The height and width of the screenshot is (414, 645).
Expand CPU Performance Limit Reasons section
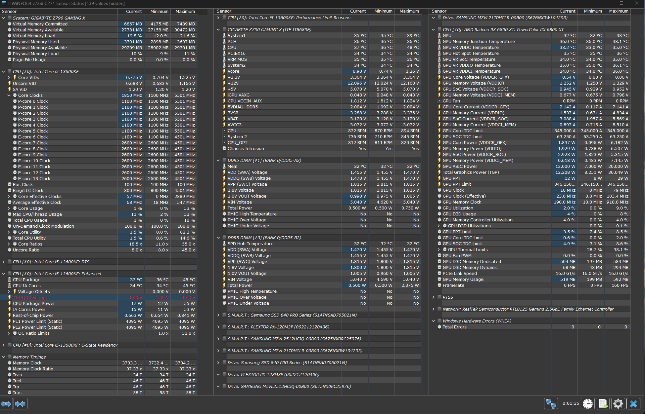pyautogui.click(x=218, y=18)
